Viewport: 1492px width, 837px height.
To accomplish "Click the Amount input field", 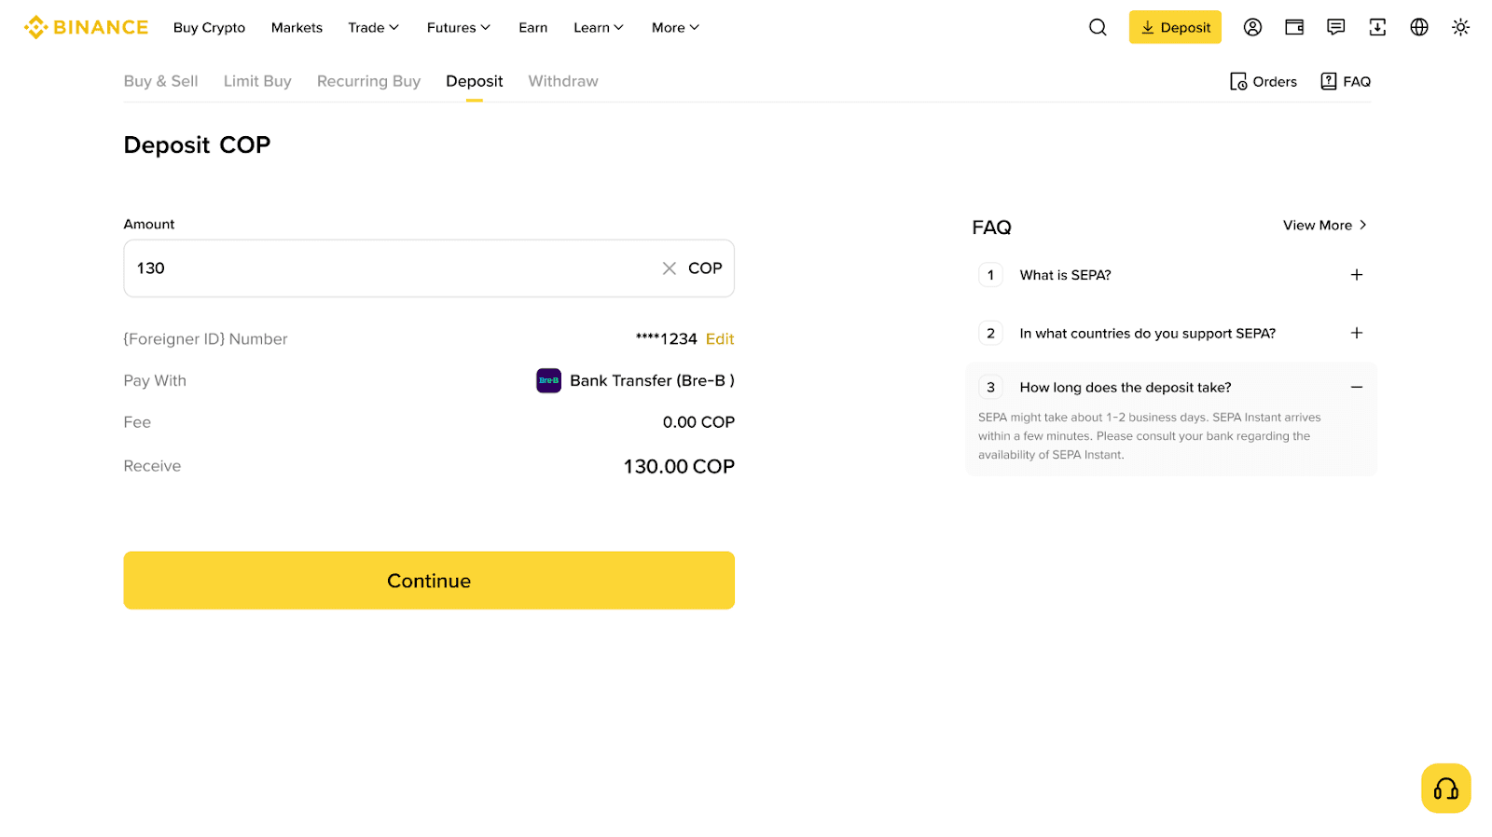I will [x=392, y=268].
